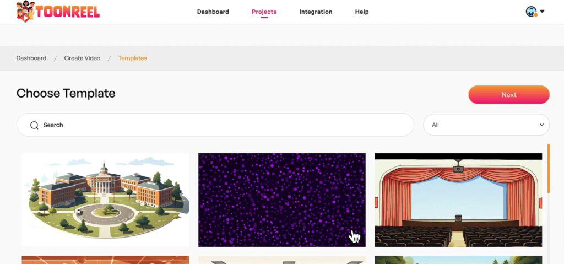The height and width of the screenshot is (264, 564).
Task: Open the All category filter dropdown
Action: pos(486,125)
